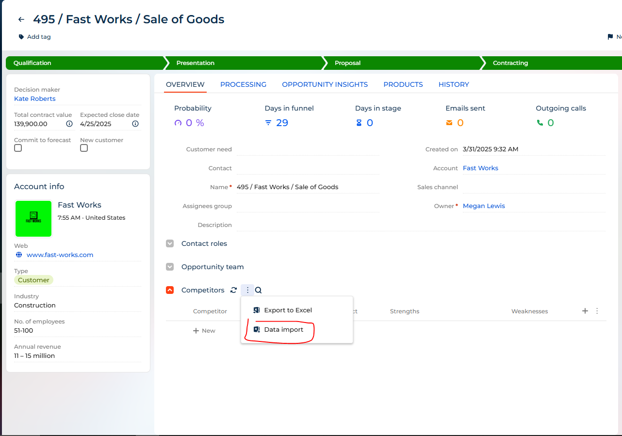The width and height of the screenshot is (622, 436).
Task: Click the Construction industry value
Action: pos(35,305)
